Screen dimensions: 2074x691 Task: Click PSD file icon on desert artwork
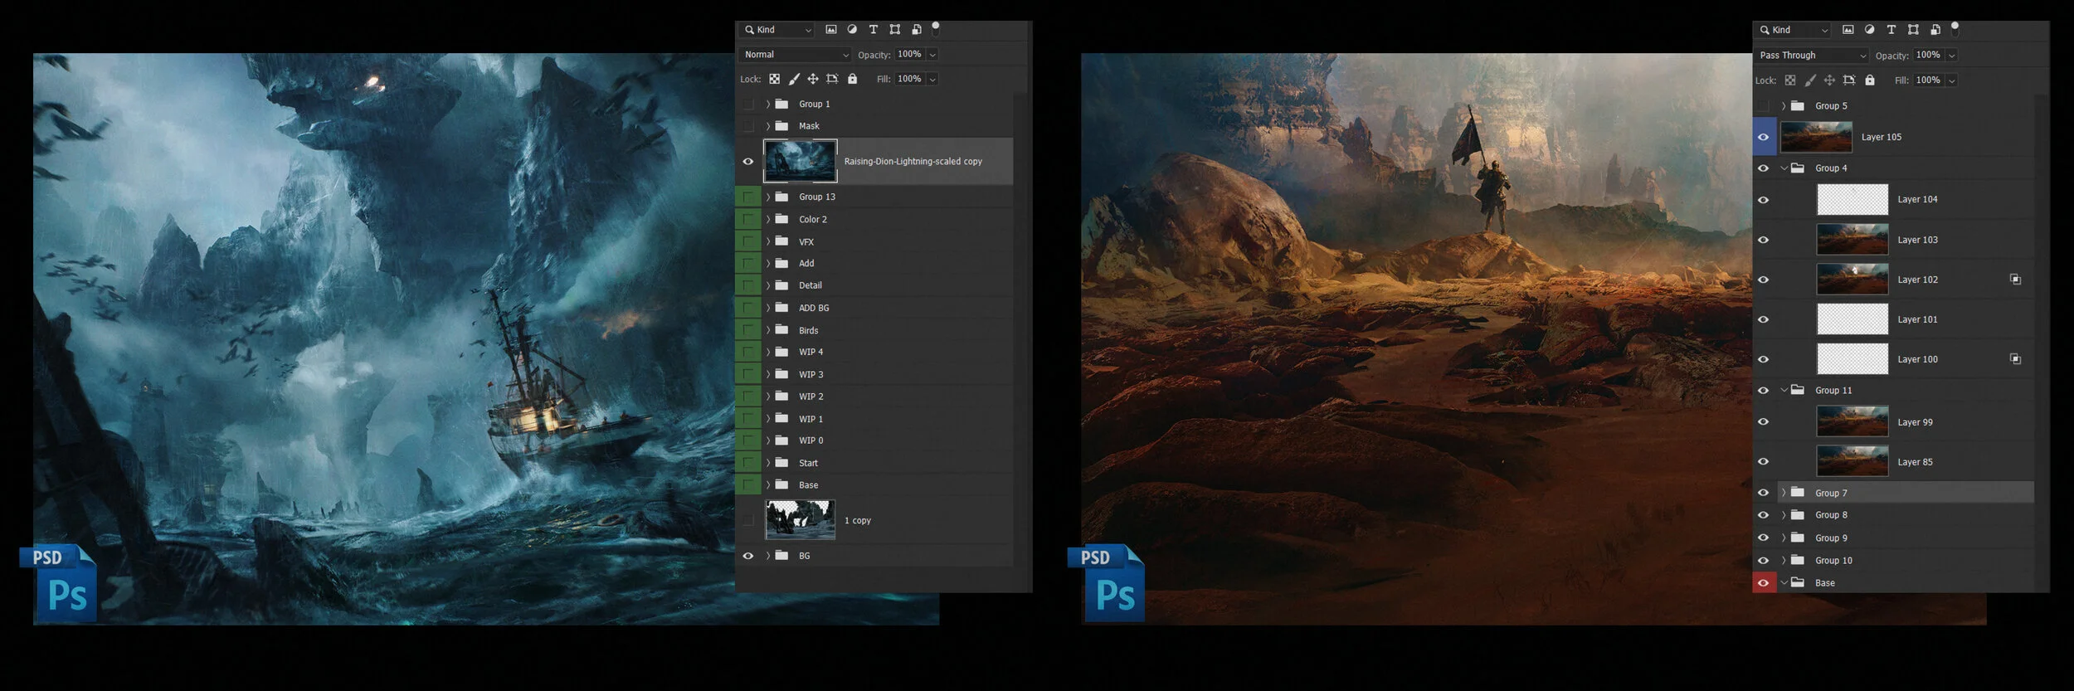tap(1106, 583)
